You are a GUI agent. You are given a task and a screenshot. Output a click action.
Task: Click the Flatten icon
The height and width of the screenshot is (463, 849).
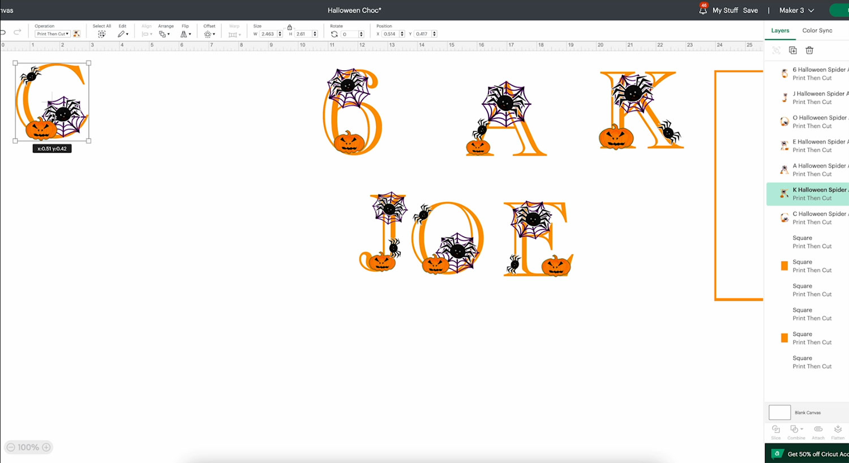point(838,430)
